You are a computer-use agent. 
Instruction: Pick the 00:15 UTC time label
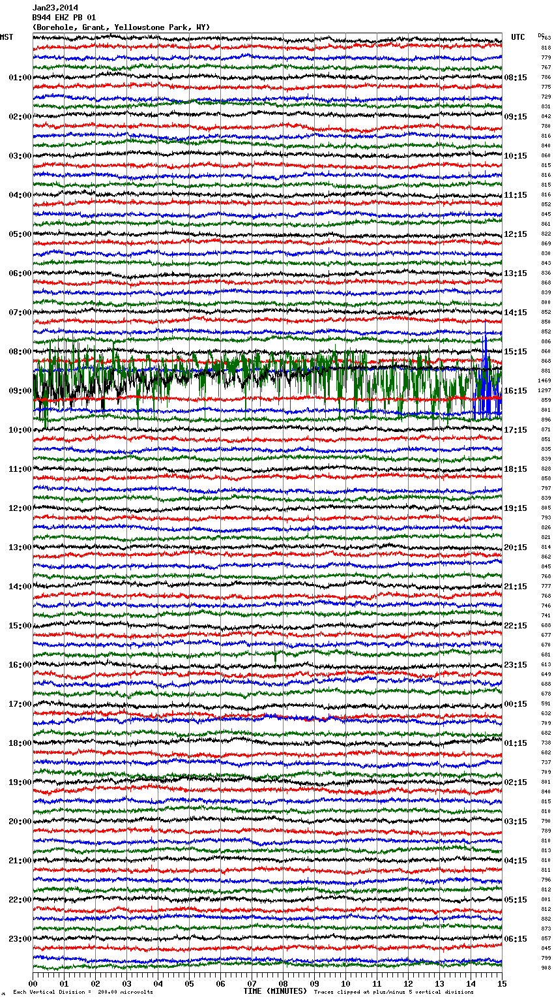click(516, 704)
